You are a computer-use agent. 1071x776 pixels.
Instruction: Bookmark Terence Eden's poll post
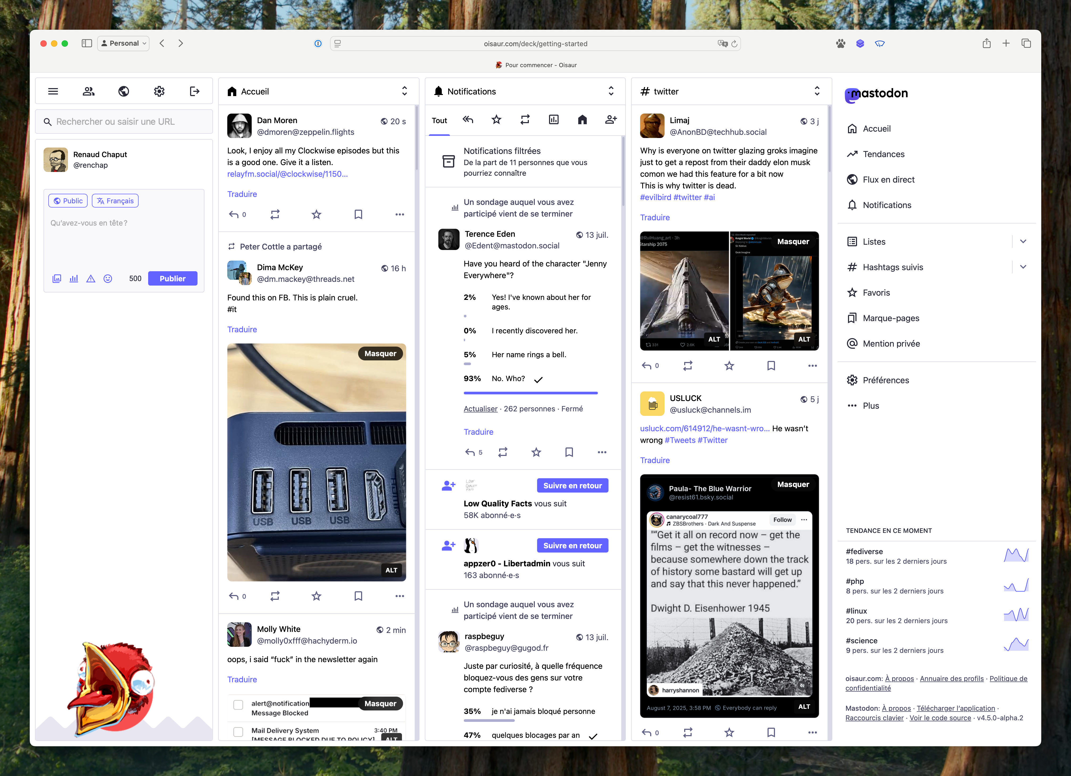tap(569, 452)
